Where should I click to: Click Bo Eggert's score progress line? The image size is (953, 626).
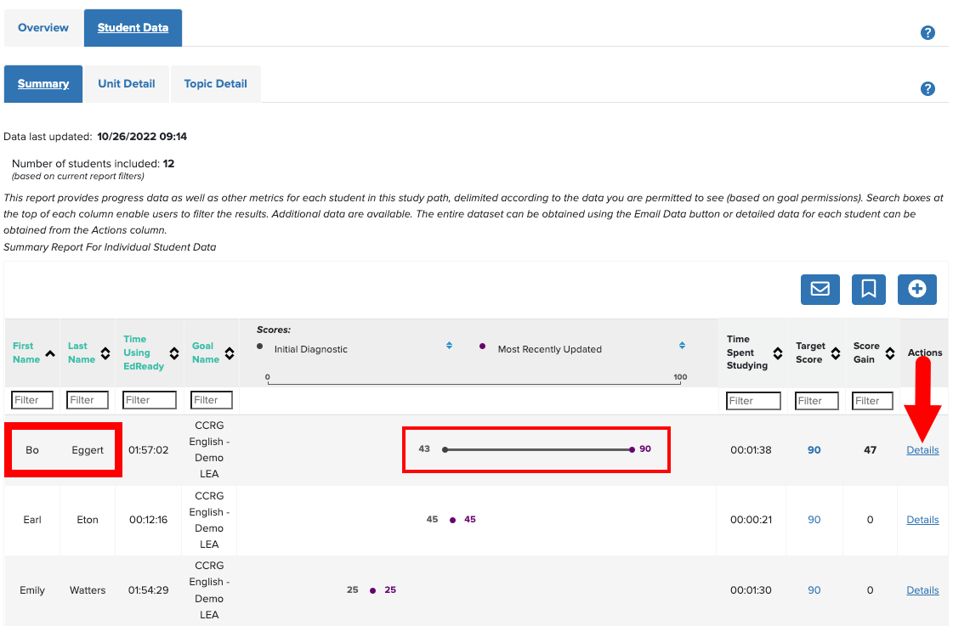(538, 450)
